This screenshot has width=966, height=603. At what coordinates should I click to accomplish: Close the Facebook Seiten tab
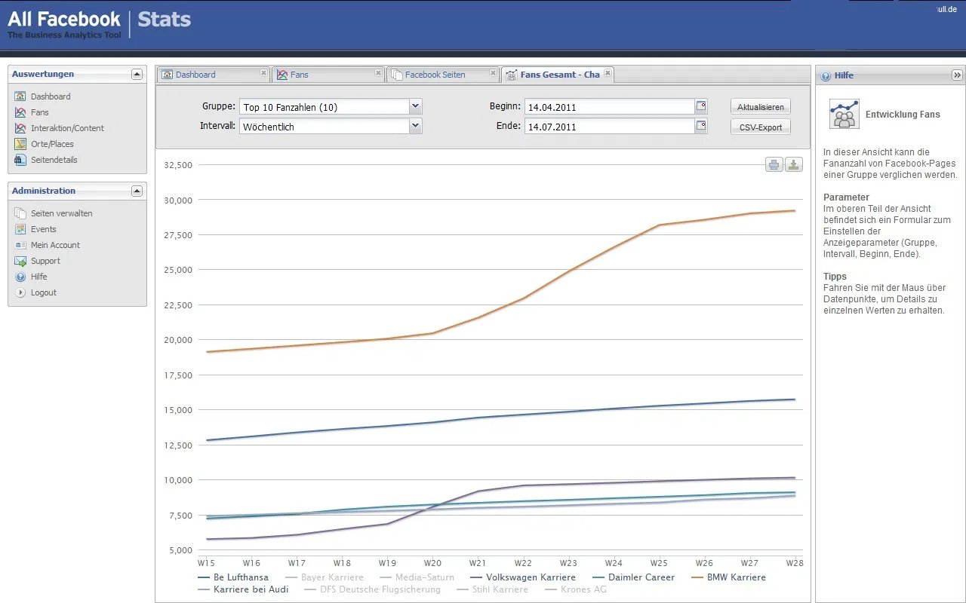[493, 73]
